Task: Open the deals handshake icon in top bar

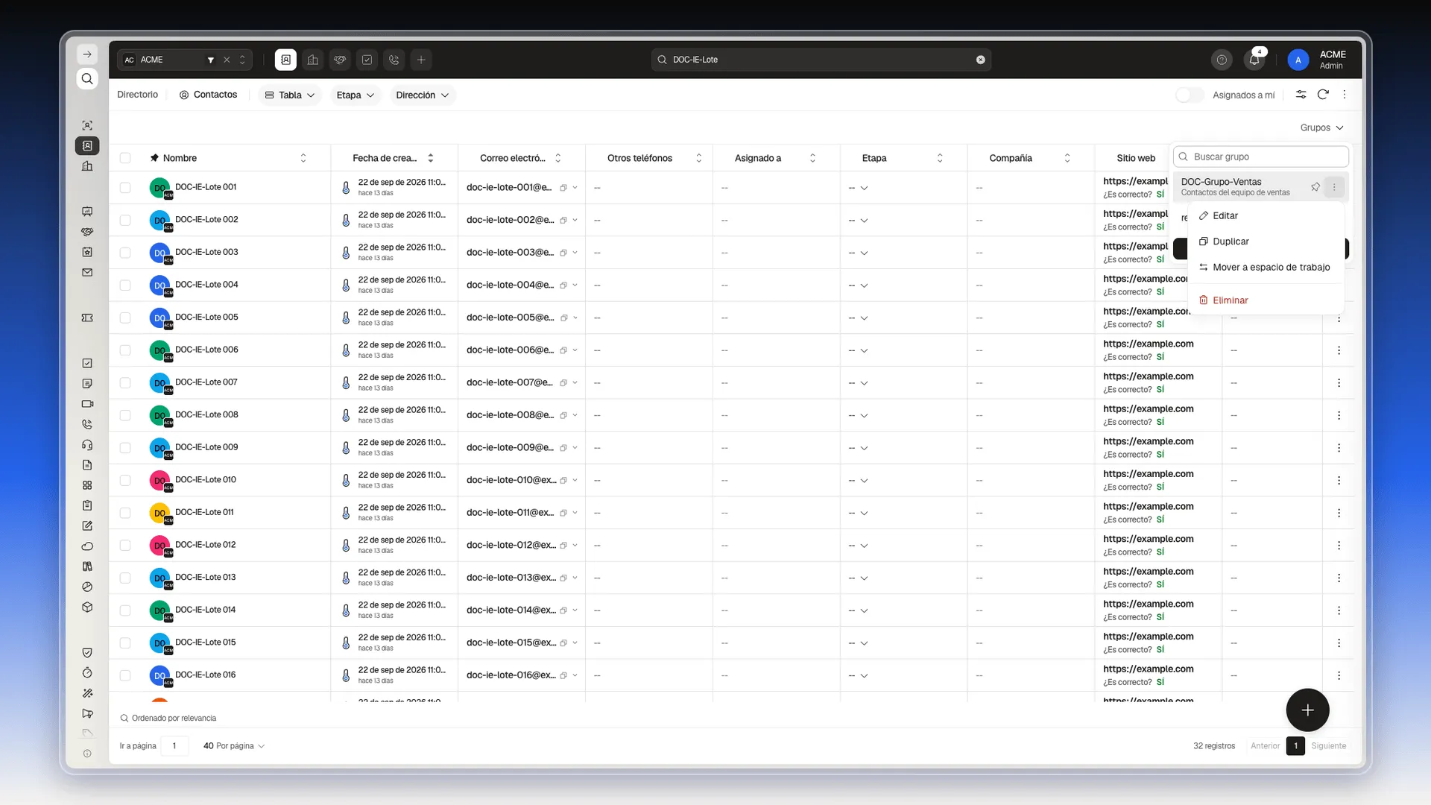Action: [x=340, y=60]
